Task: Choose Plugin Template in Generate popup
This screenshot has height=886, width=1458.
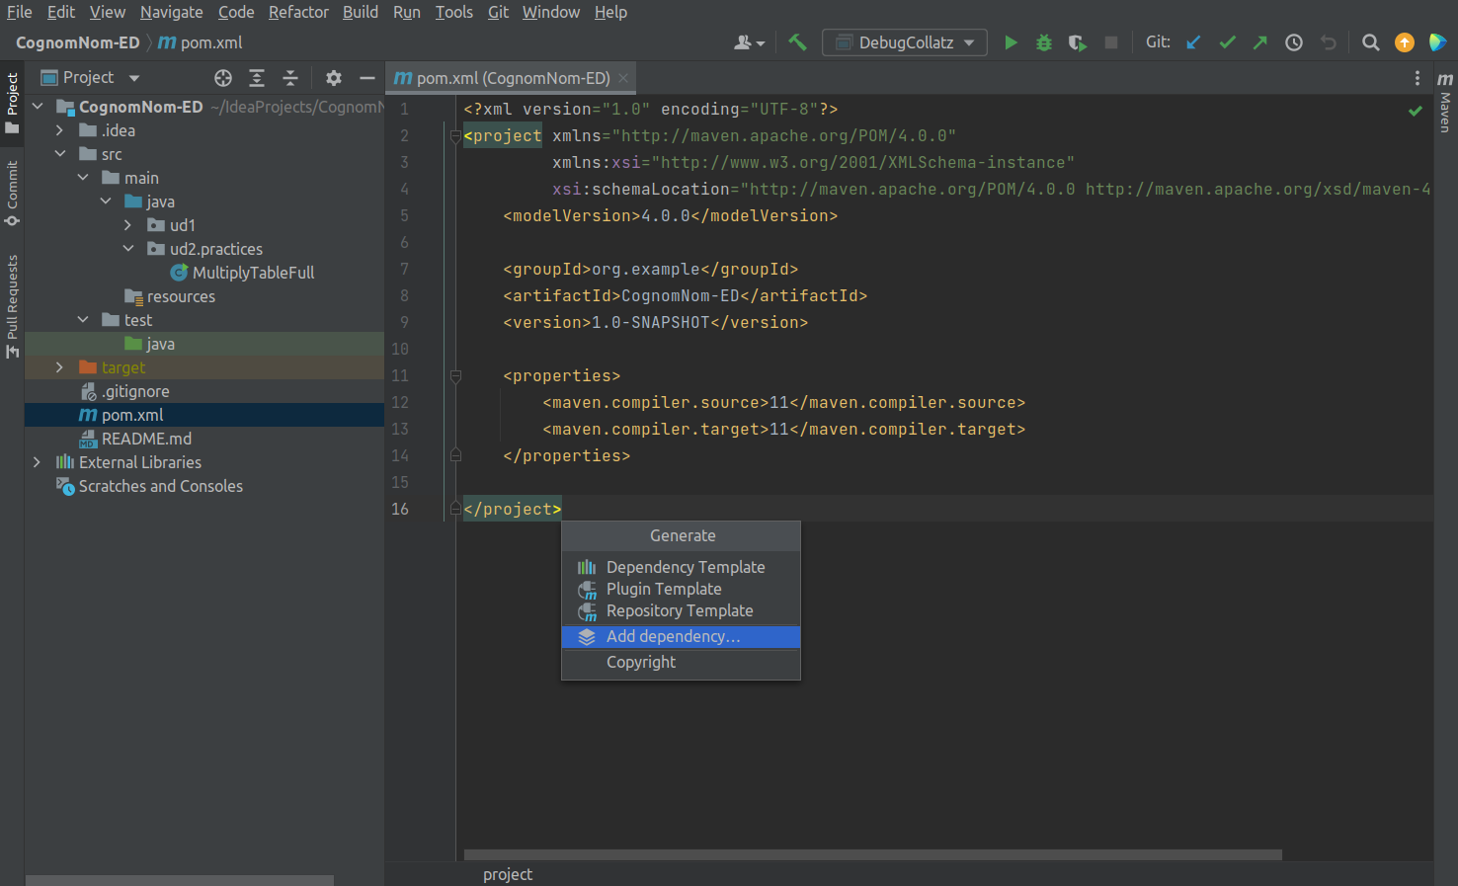Action: pyautogui.click(x=681, y=589)
